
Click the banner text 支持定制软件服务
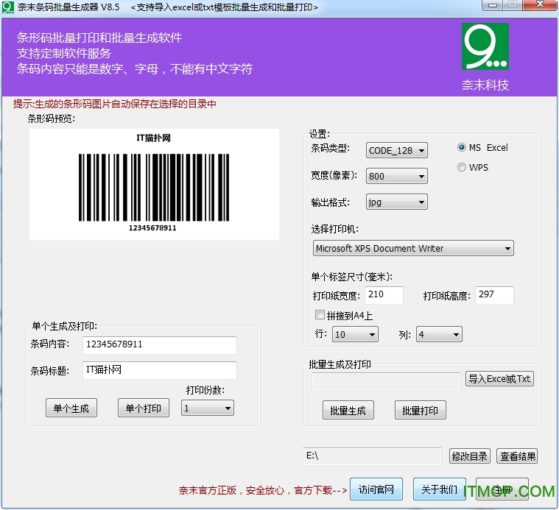point(64,54)
